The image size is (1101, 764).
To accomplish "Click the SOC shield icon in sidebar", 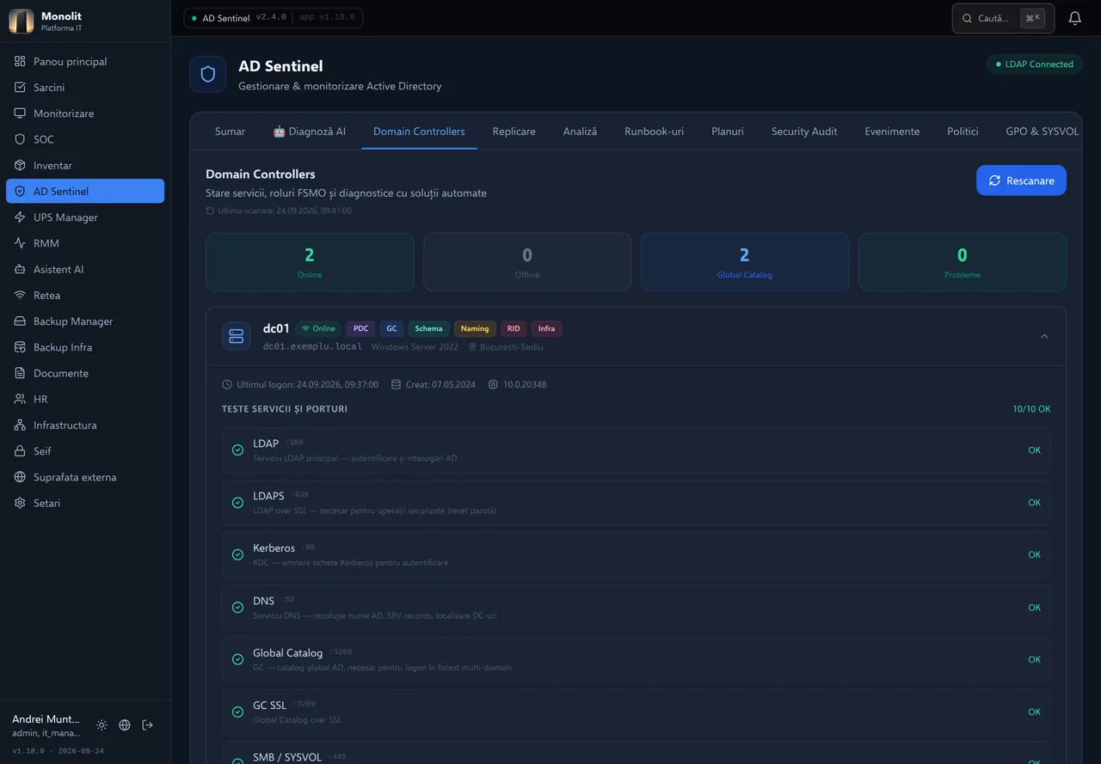I will click(x=20, y=139).
